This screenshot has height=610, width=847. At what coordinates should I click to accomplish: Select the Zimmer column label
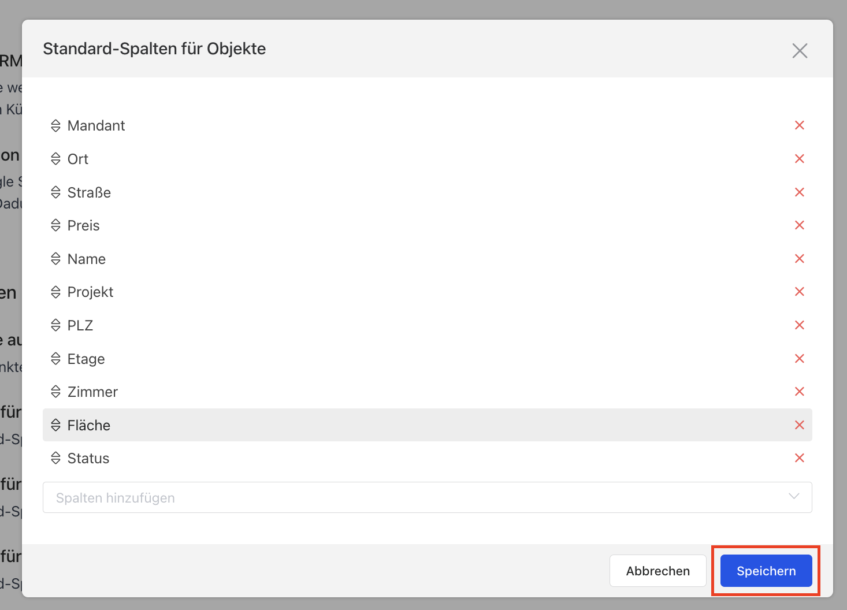point(92,392)
